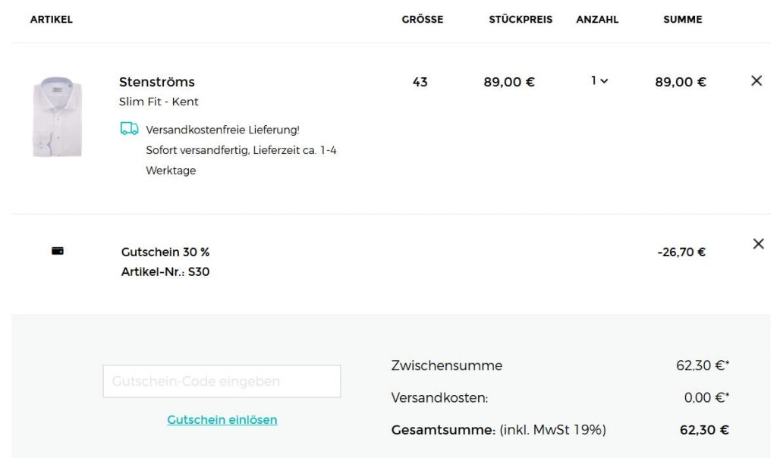Click the GRÖSSE column header

(x=422, y=20)
